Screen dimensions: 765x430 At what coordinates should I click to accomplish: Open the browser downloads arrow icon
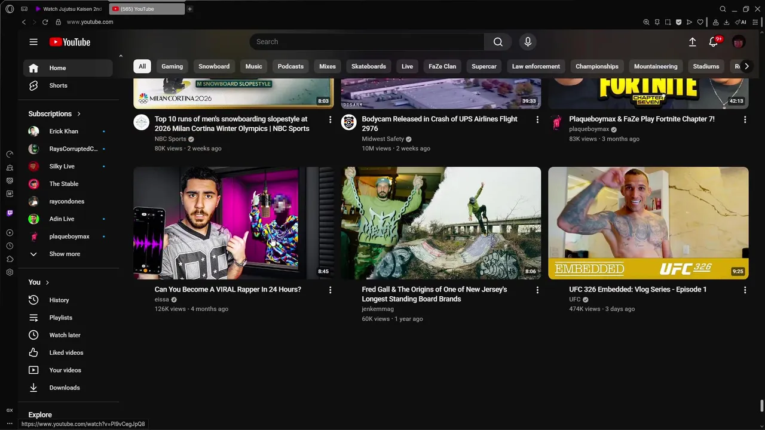[726, 22]
